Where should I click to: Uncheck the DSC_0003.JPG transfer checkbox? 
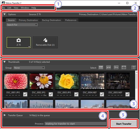[x=76, y=94]
